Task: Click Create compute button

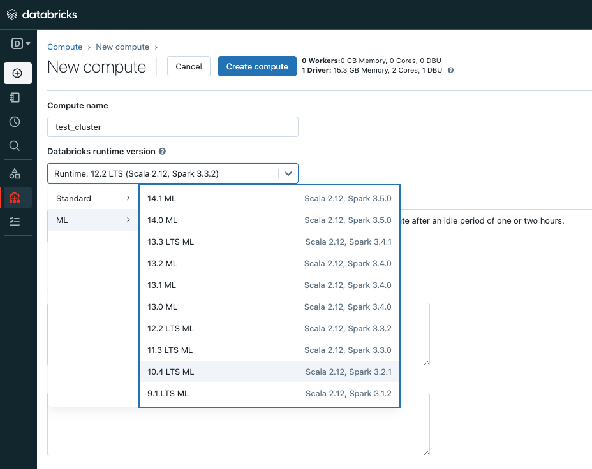Action: tap(257, 66)
